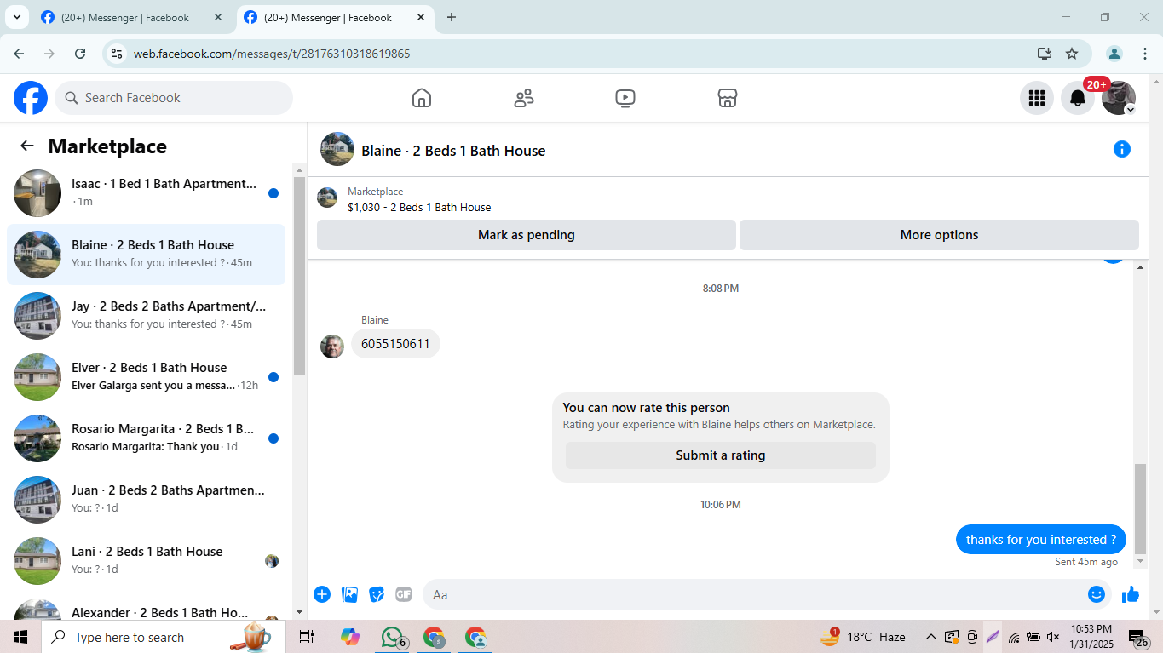The image size is (1163, 653).
Task: Open Jay's 2 Beds 2 Baths Apartment chat
Action: click(147, 316)
